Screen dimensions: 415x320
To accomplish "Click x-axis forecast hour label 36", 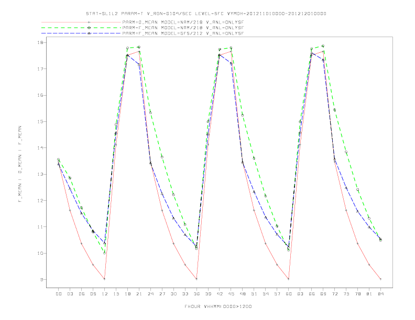I will 196,294.
